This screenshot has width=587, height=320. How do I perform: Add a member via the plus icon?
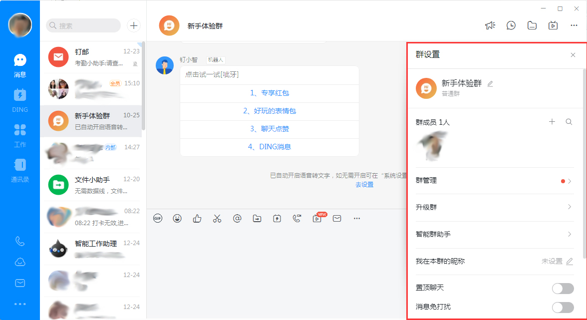coord(552,121)
